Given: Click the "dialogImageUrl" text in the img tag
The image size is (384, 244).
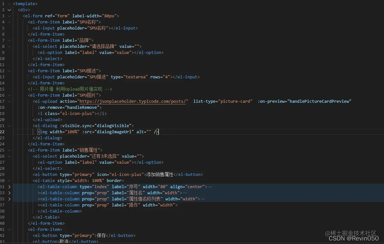Looking at the screenshot, I should point(114,132).
